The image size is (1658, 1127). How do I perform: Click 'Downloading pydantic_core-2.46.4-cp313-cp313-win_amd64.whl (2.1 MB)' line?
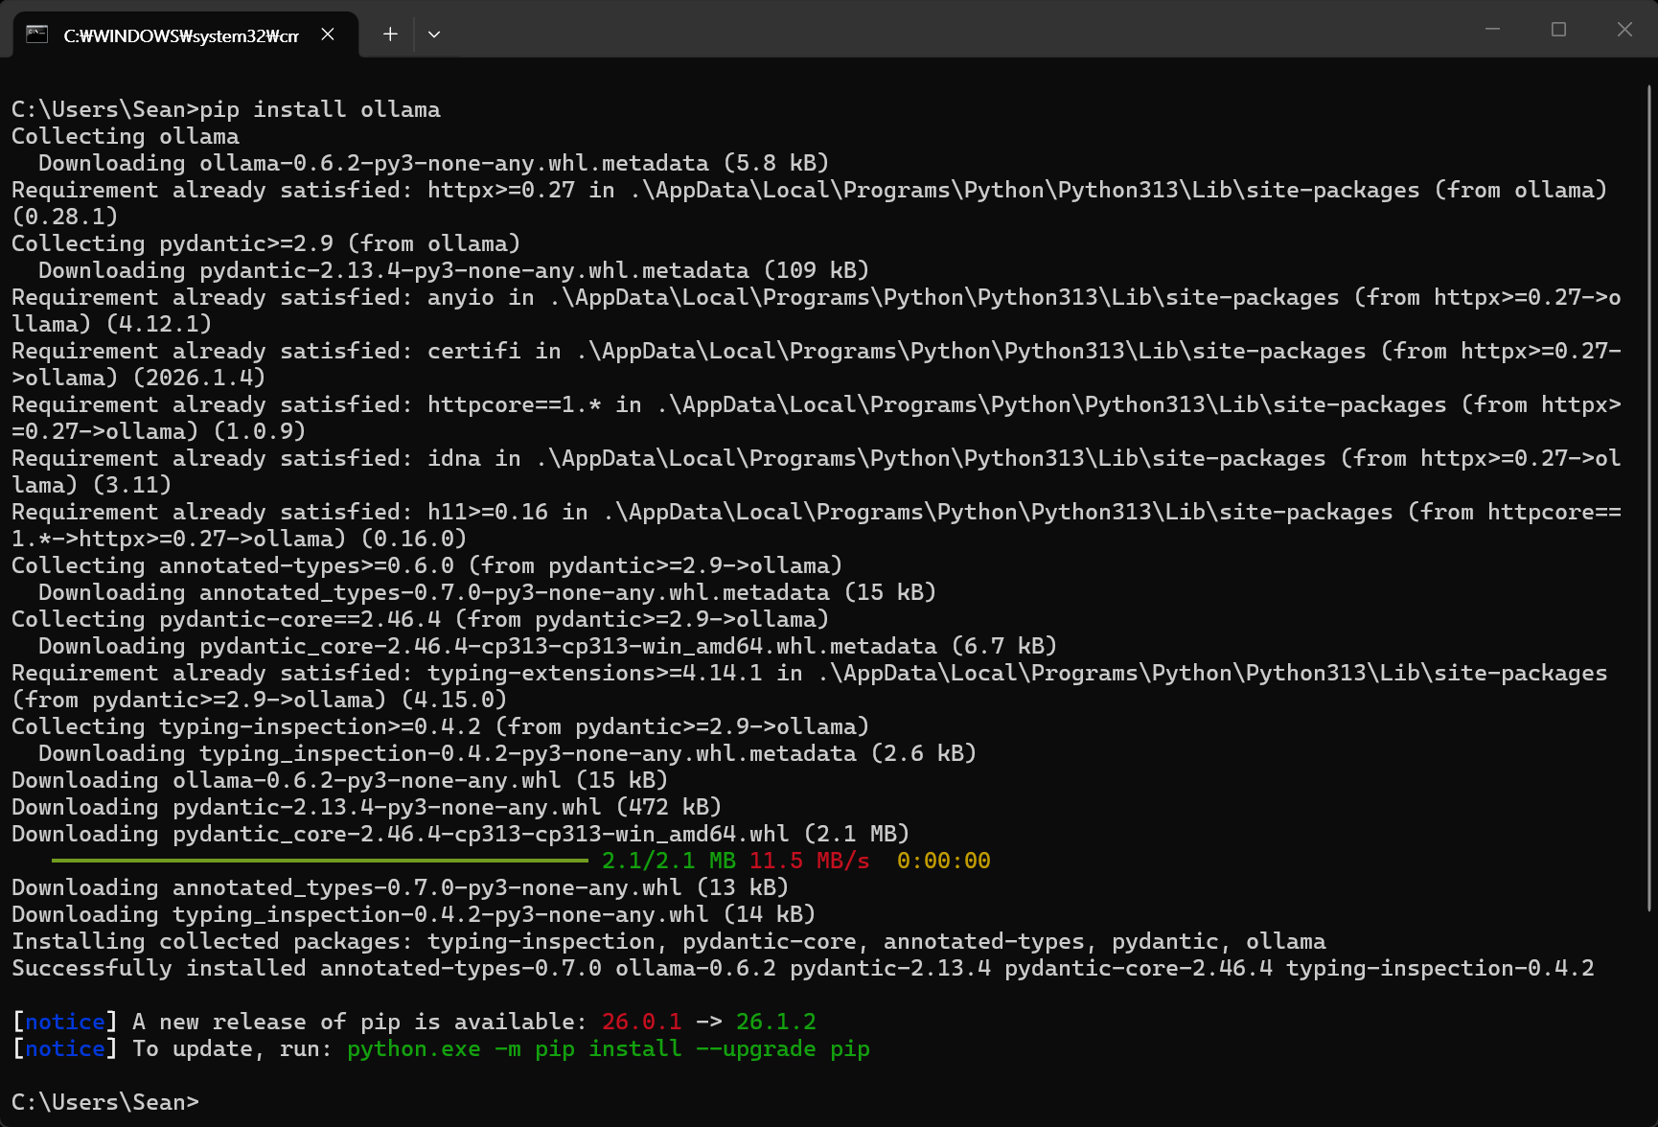point(460,834)
